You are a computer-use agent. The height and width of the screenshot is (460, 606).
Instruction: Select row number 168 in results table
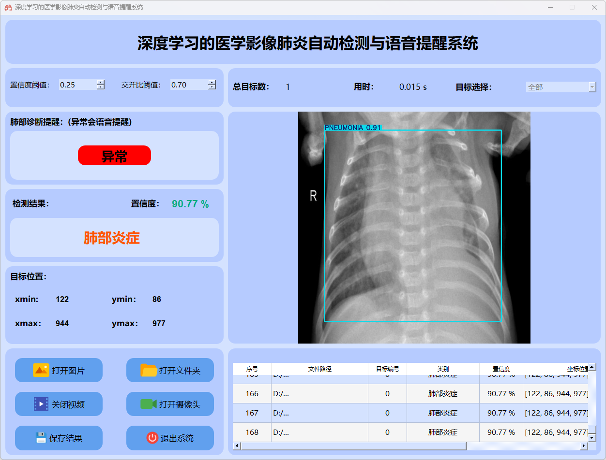252,432
